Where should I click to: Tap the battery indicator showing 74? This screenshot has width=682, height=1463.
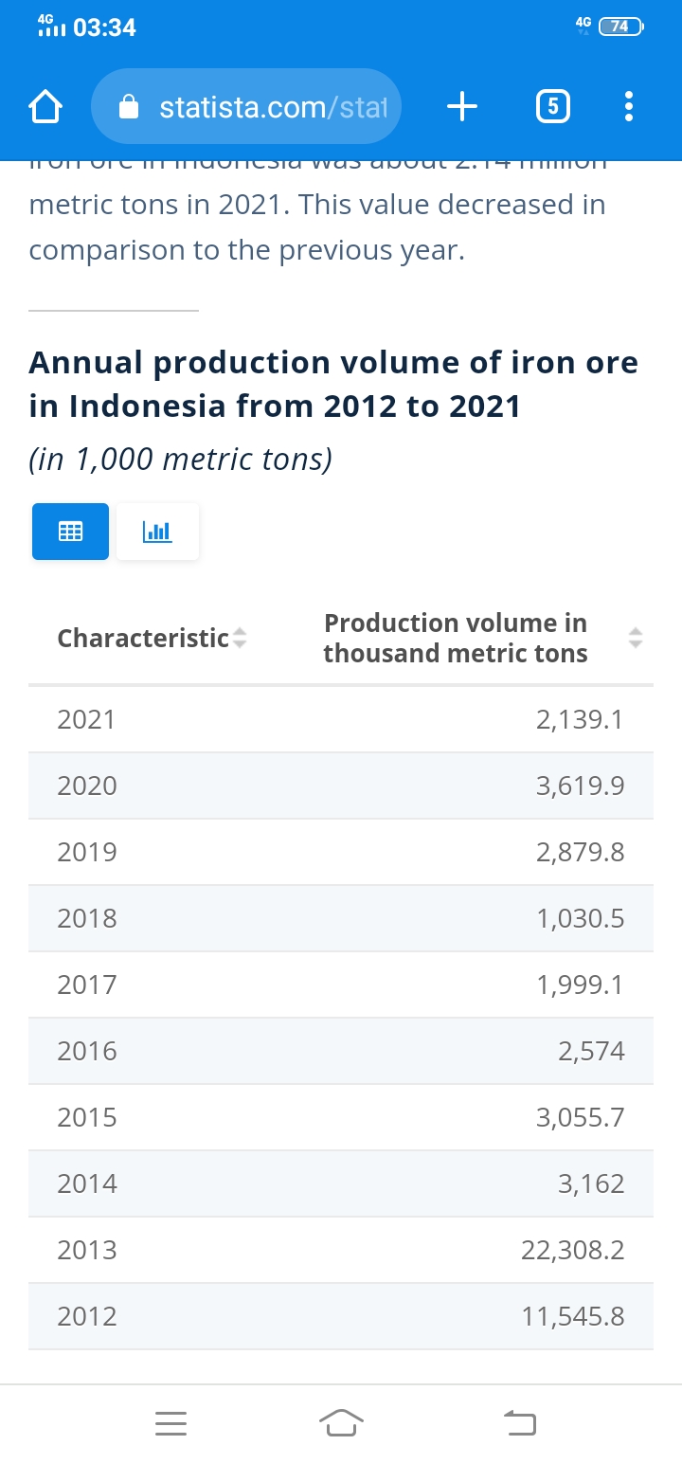pos(621,27)
